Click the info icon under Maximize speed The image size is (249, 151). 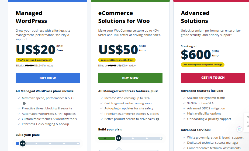[x=24, y=103]
